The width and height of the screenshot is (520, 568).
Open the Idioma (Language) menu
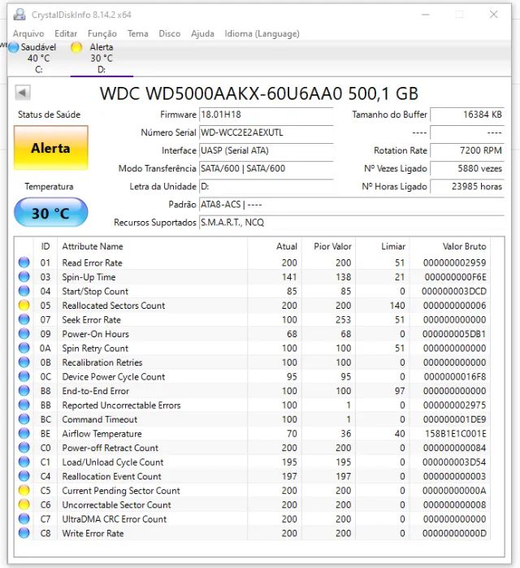262,33
